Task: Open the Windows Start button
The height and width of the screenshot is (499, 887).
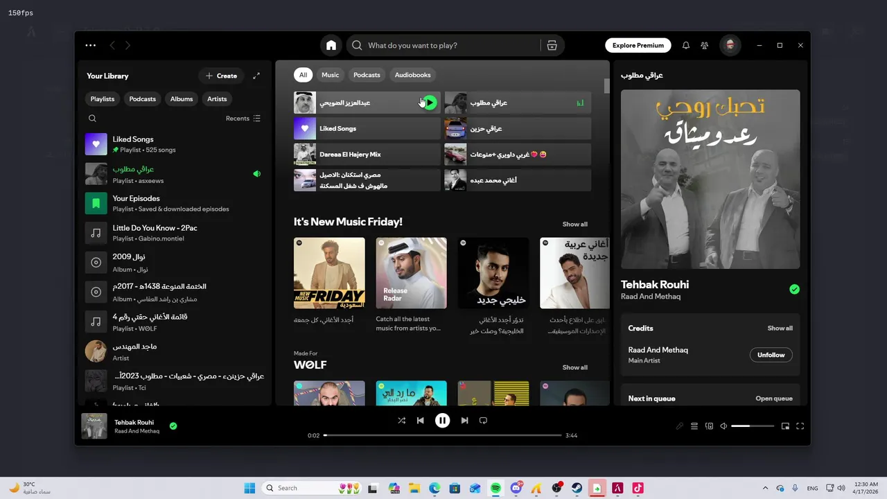Action: (249, 488)
